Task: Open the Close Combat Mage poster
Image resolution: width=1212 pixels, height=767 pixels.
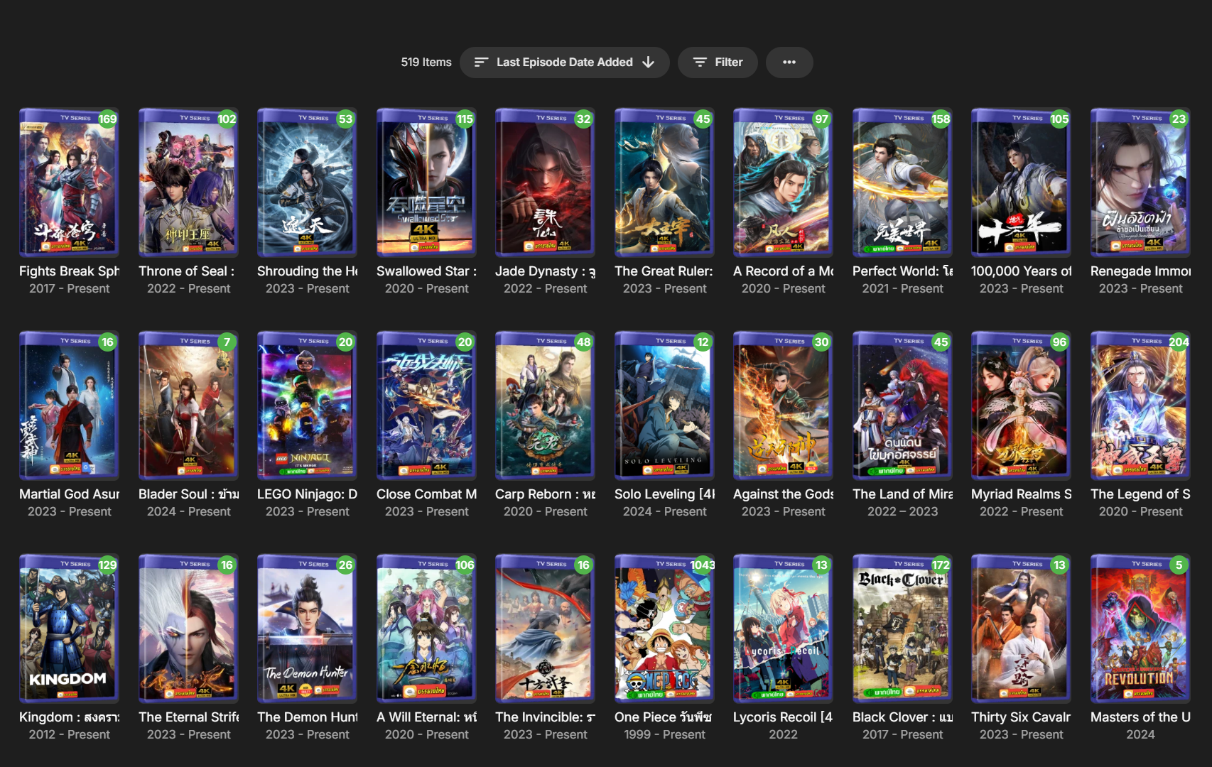Action: click(x=426, y=406)
